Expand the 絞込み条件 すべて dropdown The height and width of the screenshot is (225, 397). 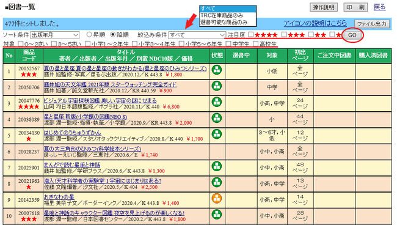click(197, 35)
